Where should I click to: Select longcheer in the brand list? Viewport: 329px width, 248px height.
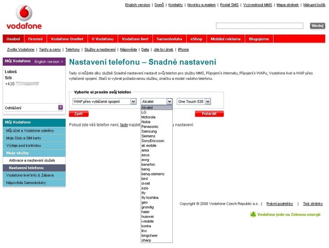[157, 236]
